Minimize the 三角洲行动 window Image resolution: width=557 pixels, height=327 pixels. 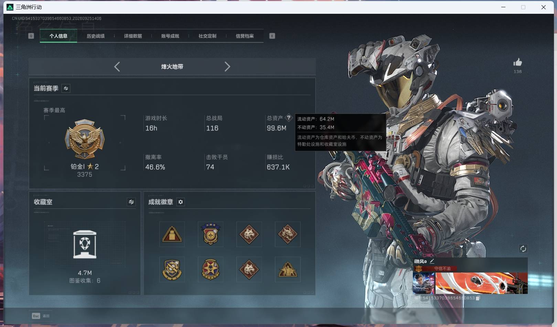(x=503, y=7)
